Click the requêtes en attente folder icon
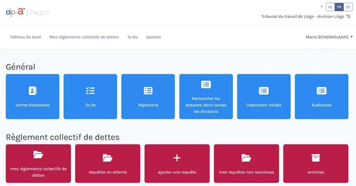Screen dimensions: 356x186 [108, 158]
